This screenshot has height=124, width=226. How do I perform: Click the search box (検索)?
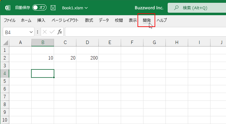point(197,8)
